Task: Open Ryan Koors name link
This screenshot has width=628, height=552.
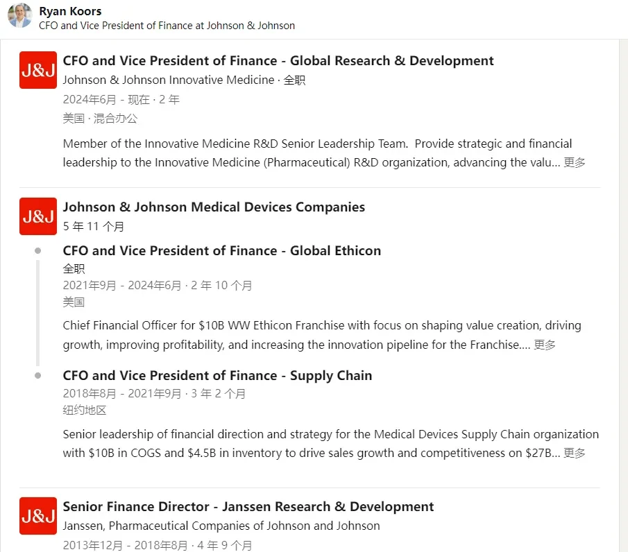Action: click(70, 11)
